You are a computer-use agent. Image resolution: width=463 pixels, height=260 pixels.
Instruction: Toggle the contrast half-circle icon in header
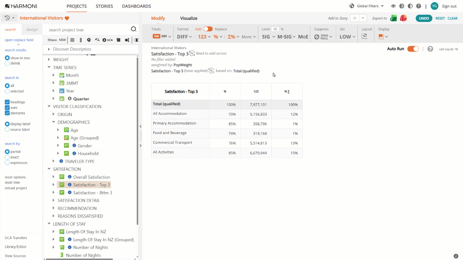tap(410, 6)
